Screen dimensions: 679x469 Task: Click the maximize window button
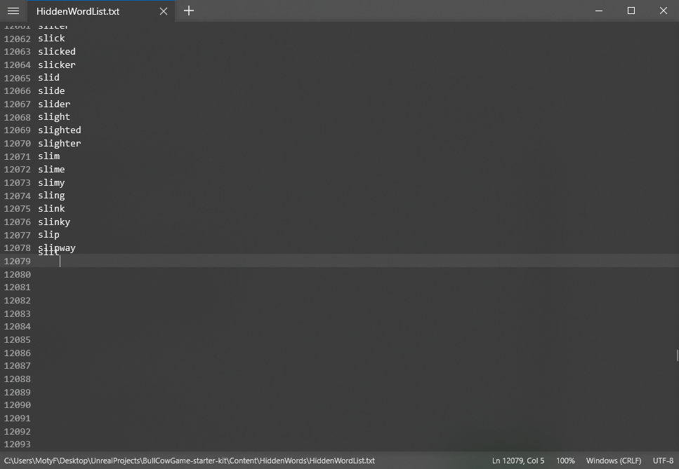click(631, 11)
